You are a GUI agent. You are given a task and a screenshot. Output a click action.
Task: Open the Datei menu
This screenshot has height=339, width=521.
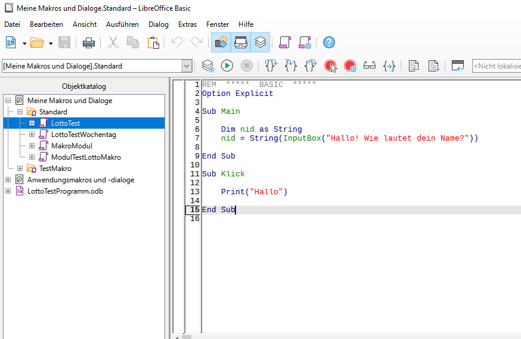click(x=13, y=24)
